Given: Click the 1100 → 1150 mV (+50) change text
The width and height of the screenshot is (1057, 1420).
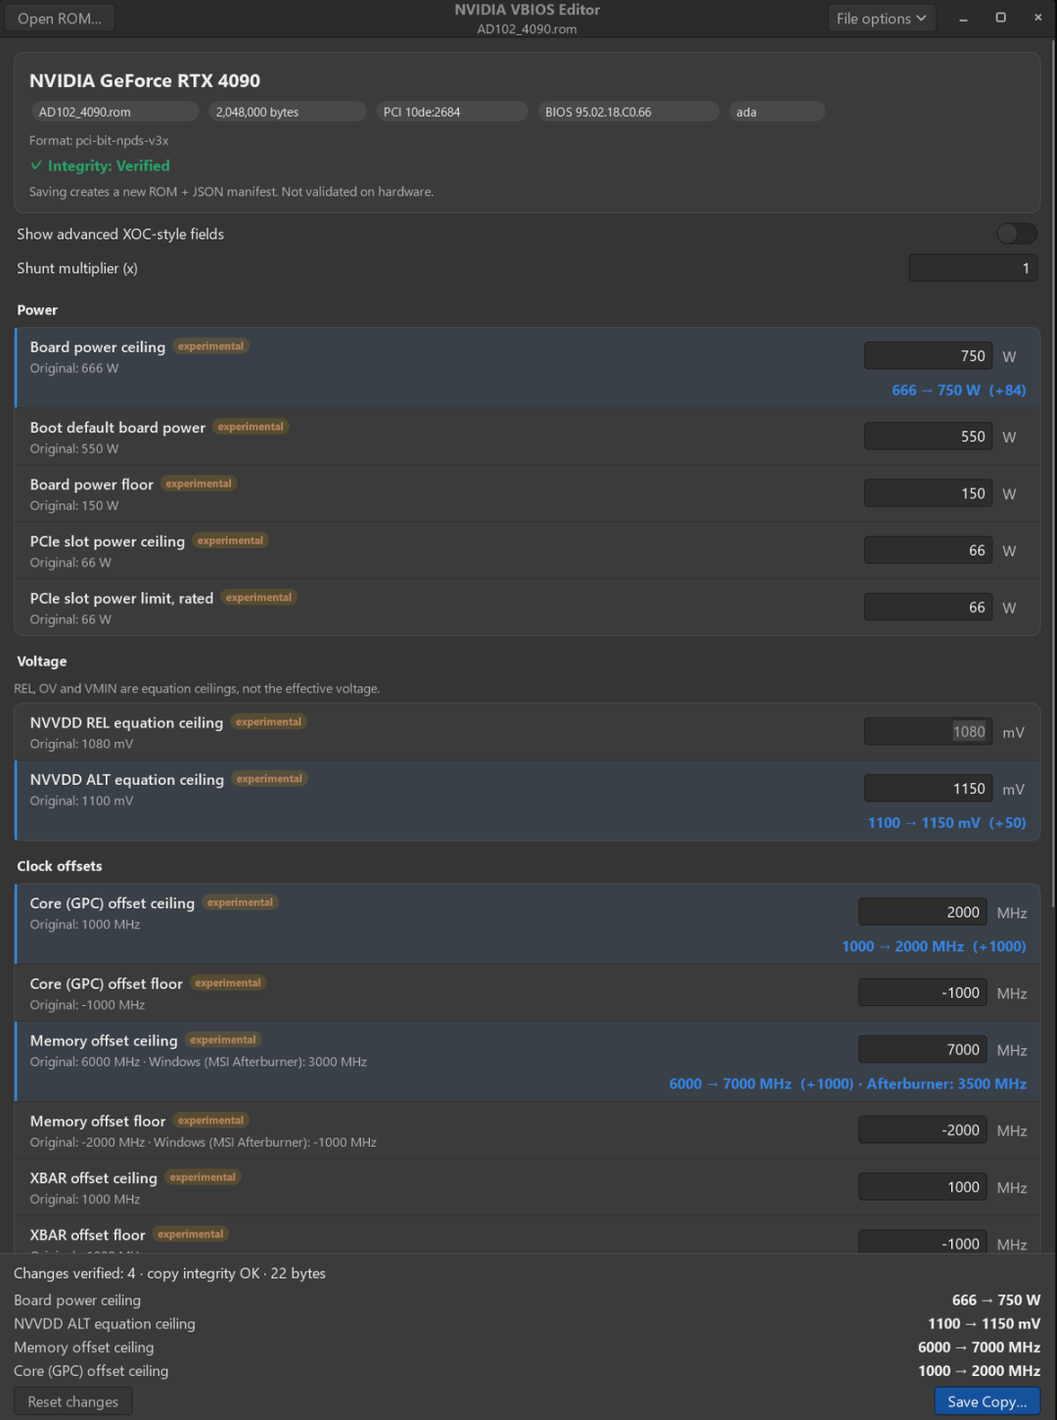Looking at the screenshot, I should click(947, 822).
